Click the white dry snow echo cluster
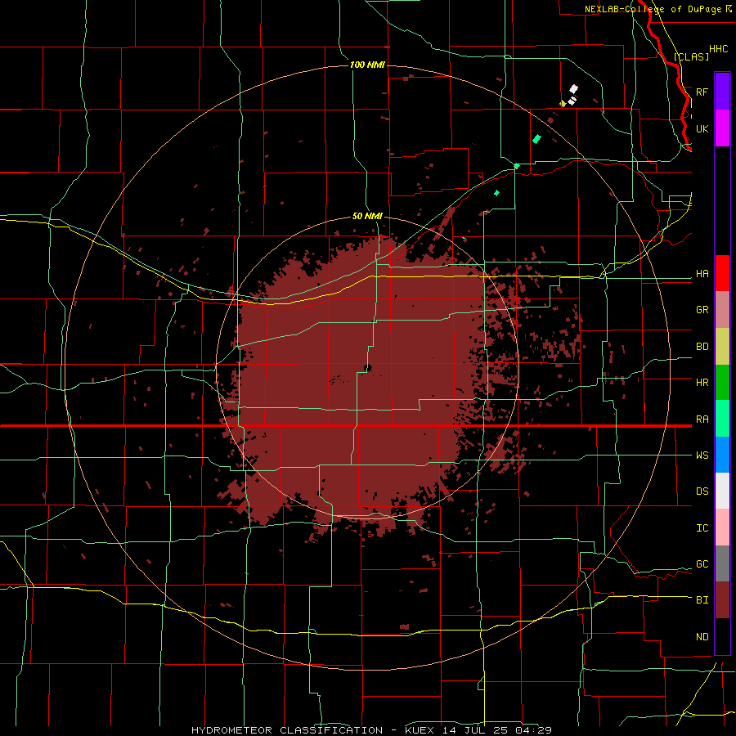This screenshot has width=736, height=736. coord(572,95)
